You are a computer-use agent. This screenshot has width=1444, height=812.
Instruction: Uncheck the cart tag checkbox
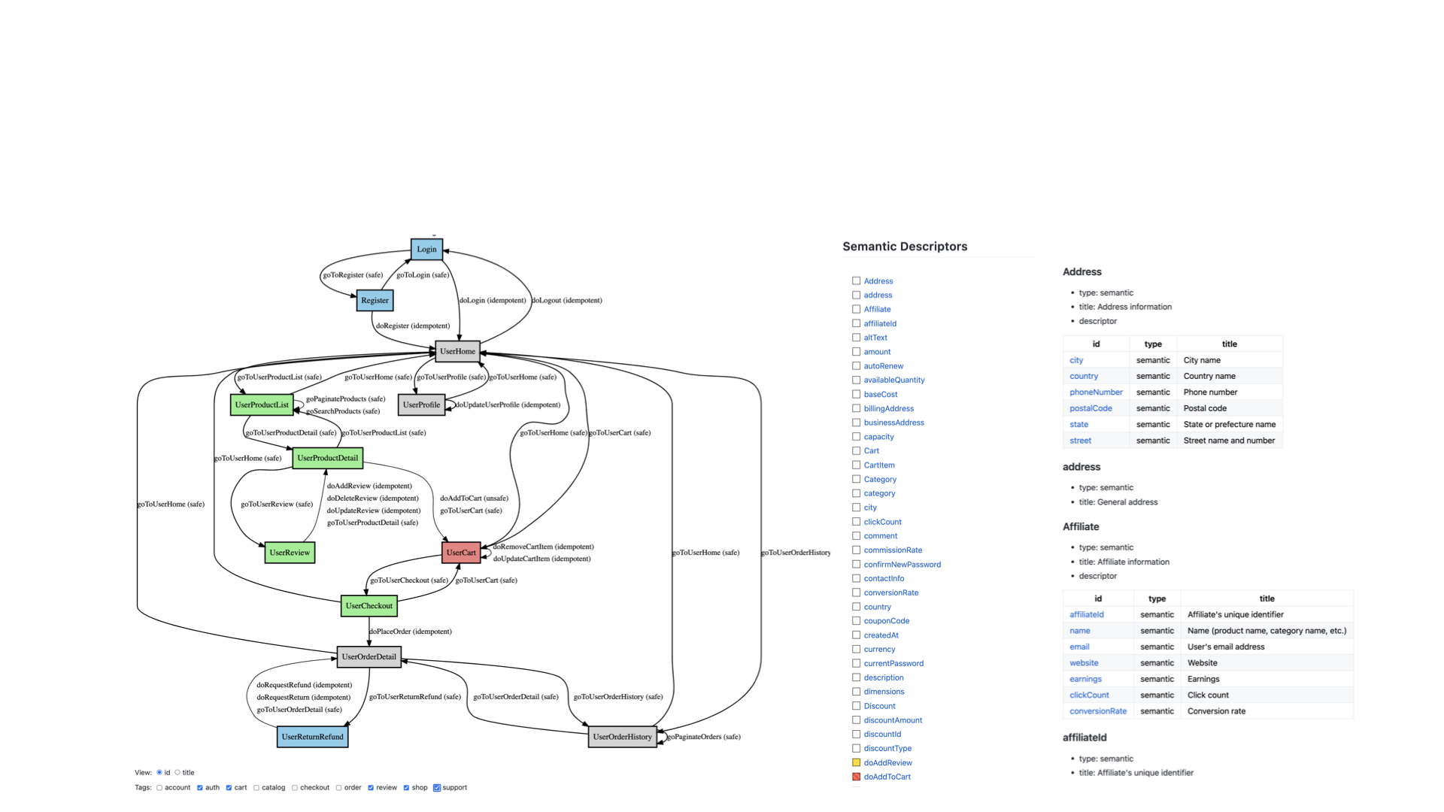229,788
